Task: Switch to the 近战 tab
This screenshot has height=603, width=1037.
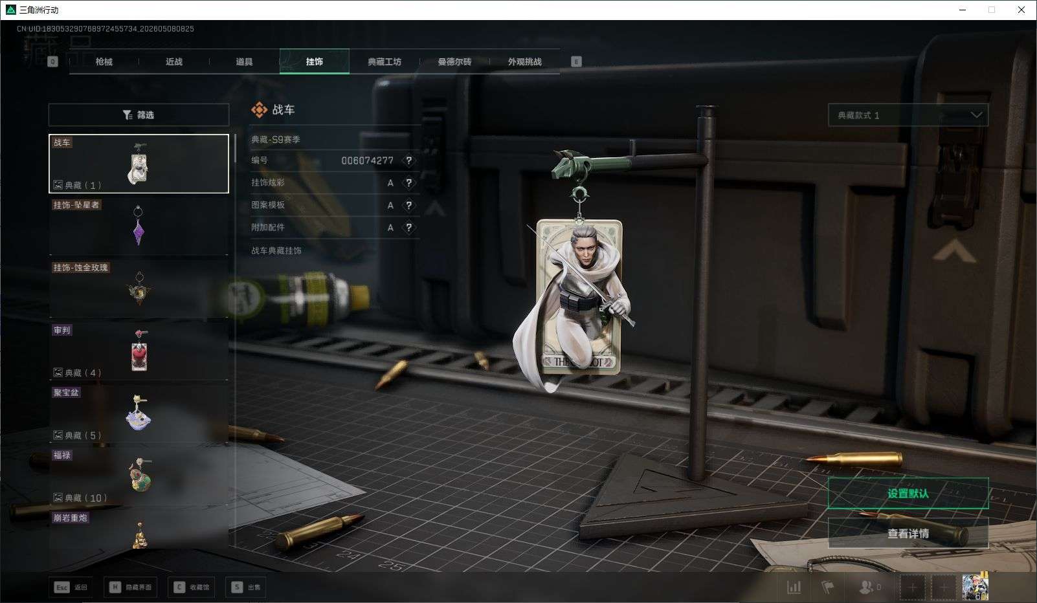Action: coord(173,61)
